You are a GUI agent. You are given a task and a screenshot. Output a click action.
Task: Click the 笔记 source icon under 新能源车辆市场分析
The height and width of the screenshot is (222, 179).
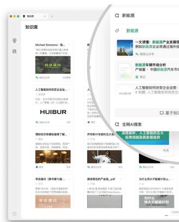point(137,77)
